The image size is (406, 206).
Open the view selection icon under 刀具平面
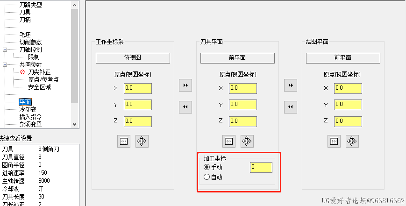(229, 142)
